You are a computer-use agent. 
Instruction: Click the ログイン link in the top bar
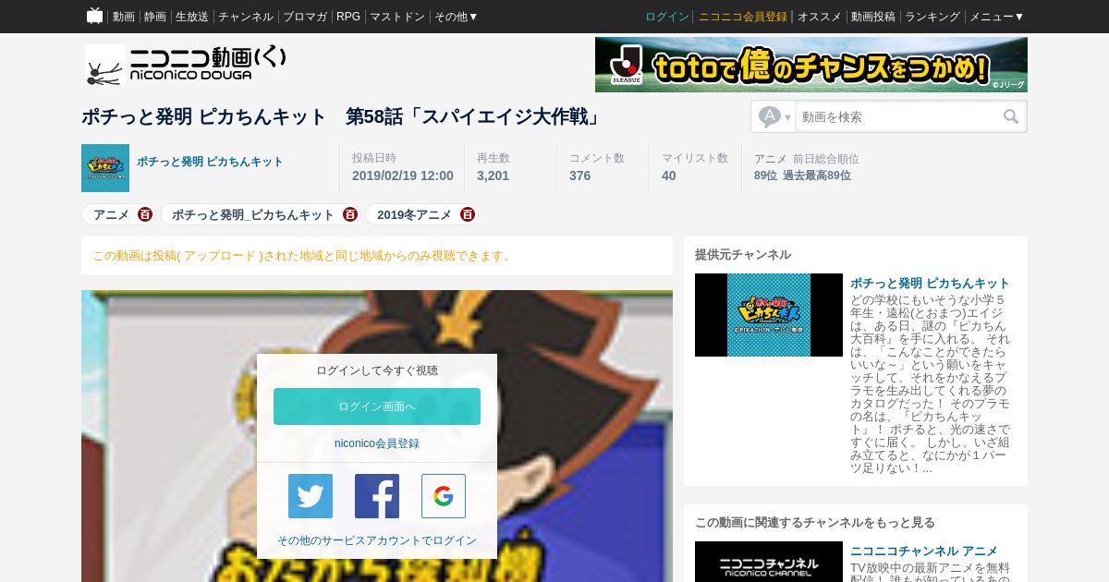coord(667,17)
